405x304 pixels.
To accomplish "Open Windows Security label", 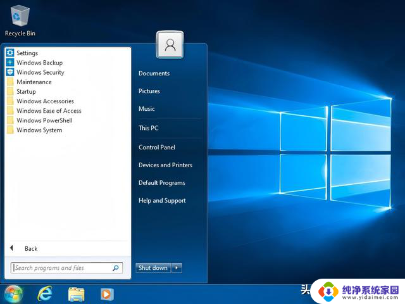I will point(40,72).
